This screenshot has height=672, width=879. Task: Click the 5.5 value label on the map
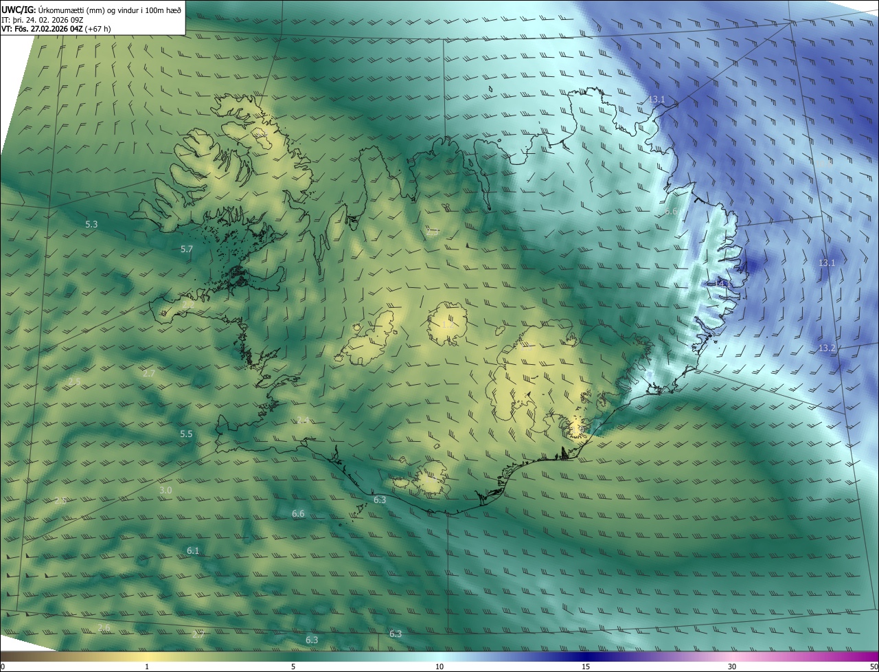[x=186, y=434]
